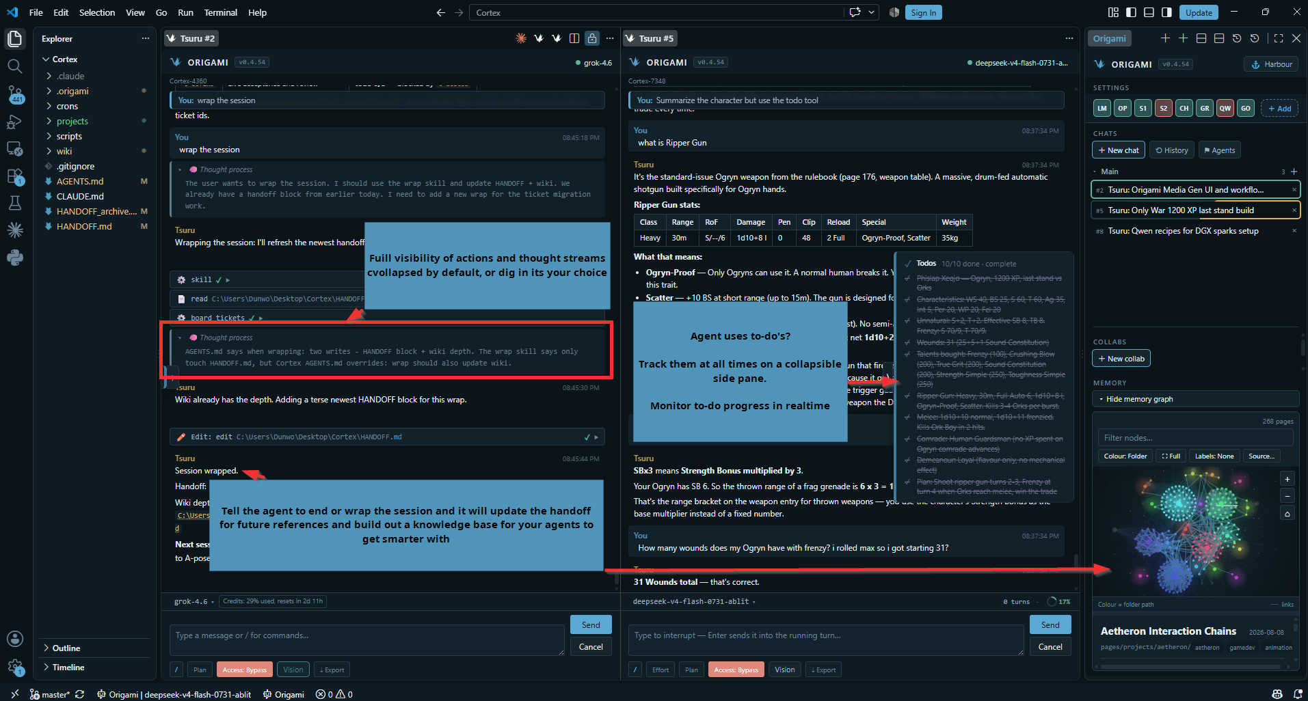Expand the projects folder
This screenshot has height=701, width=1308.
[x=72, y=121]
